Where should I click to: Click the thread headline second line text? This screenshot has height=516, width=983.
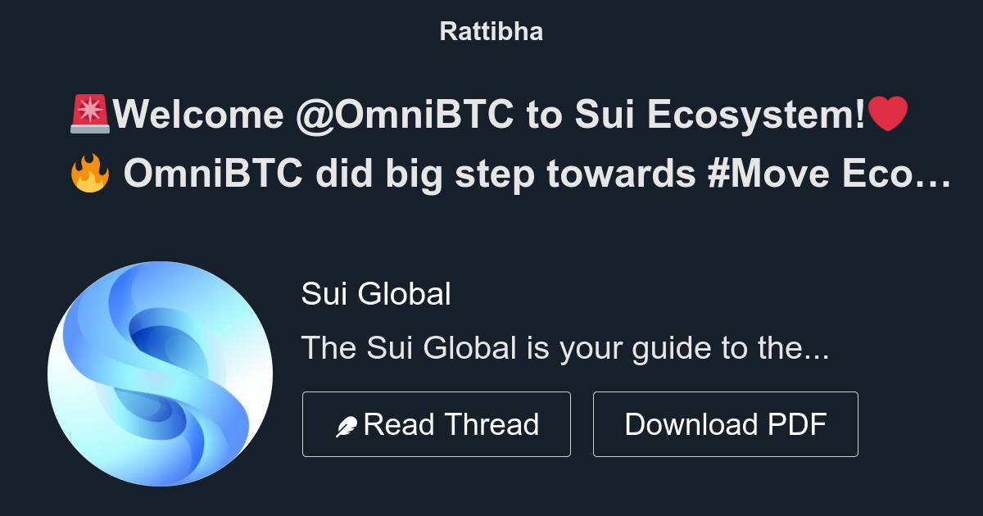coord(508,172)
